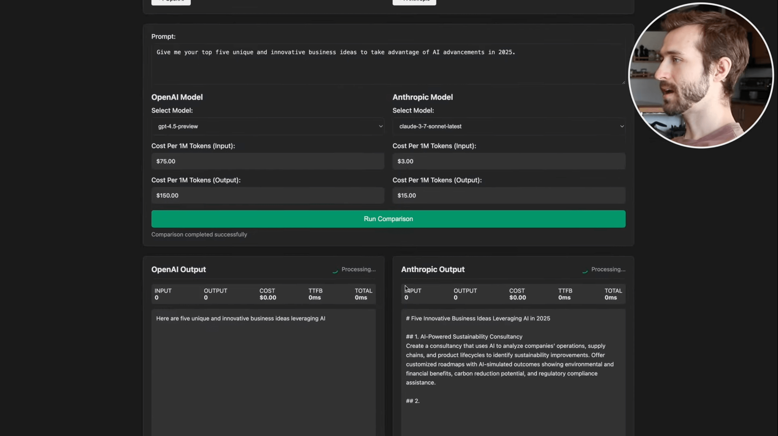
Task: Click the presenter webcam thumbnail
Action: coord(701,75)
